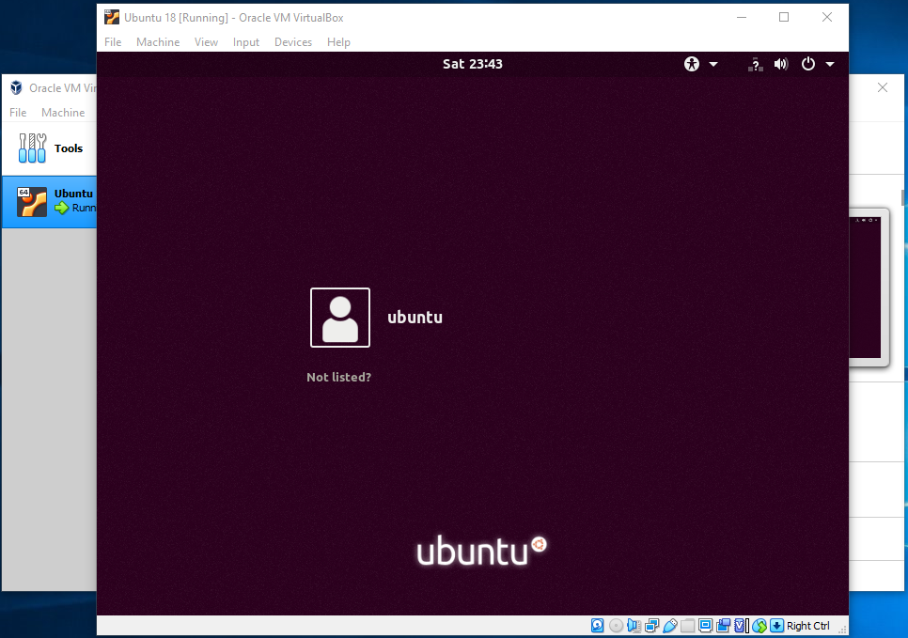This screenshot has width=908, height=638.
Task: Expand the system menu dropdown arrow
Action: tap(830, 64)
